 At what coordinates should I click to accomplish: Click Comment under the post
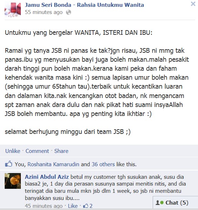coord(37,151)
